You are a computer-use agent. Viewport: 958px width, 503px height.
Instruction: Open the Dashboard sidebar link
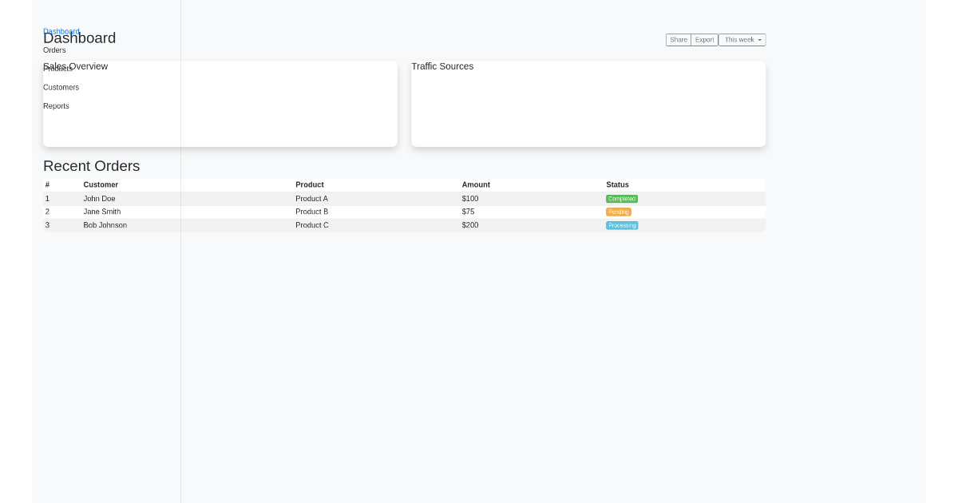click(61, 31)
